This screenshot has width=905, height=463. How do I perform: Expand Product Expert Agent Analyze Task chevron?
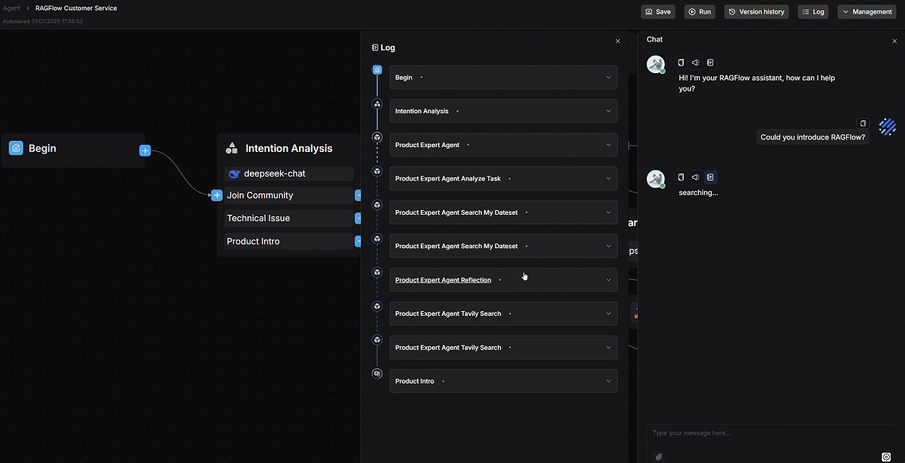pyautogui.click(x=608, y=178)
